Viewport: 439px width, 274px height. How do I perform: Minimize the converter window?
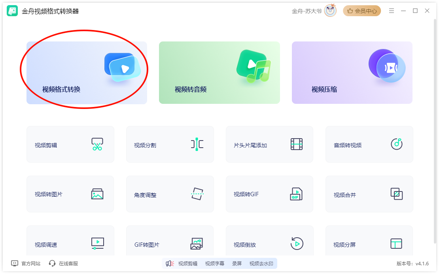click(403, 11)
